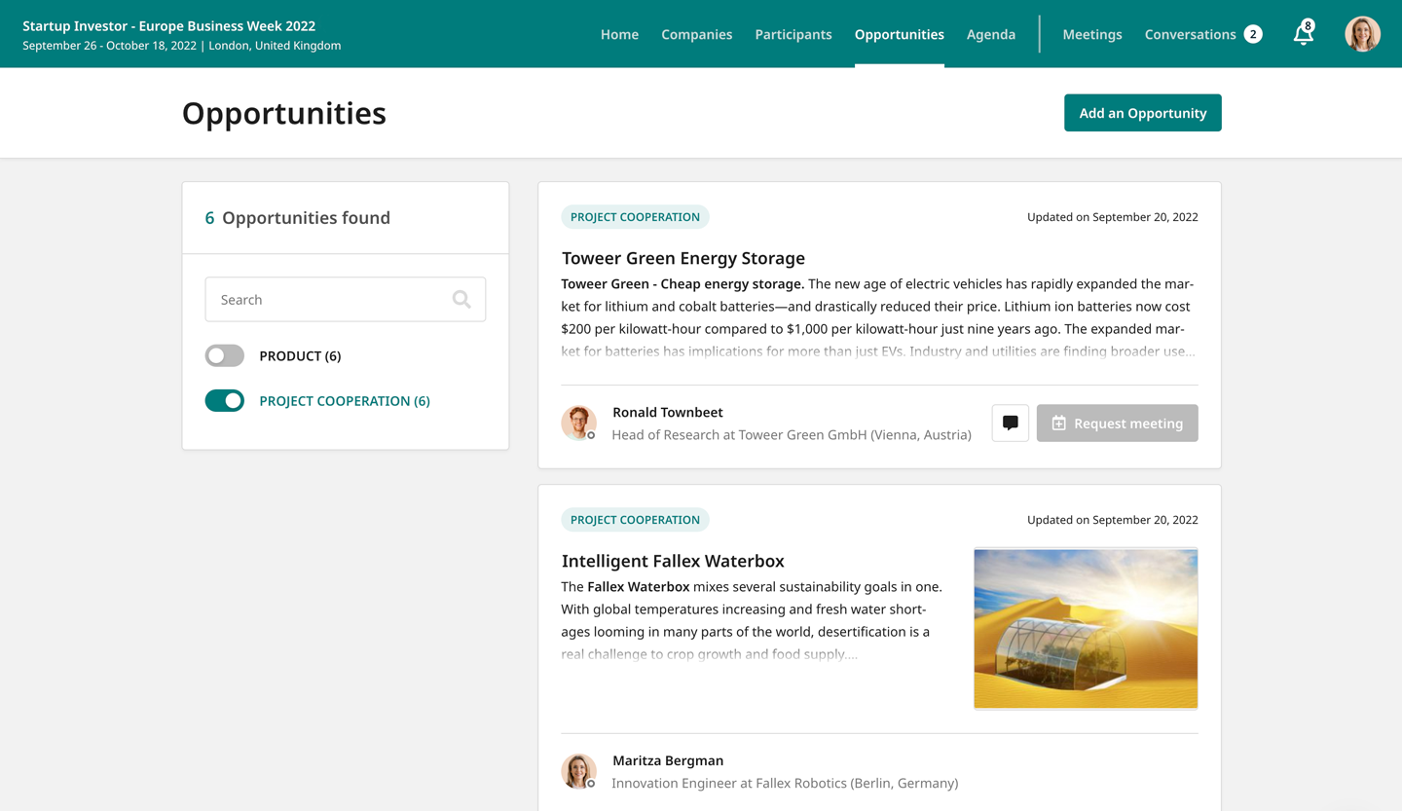
Task: Open the Fallex Waterbox greenhouse image
Action: 1086,628
